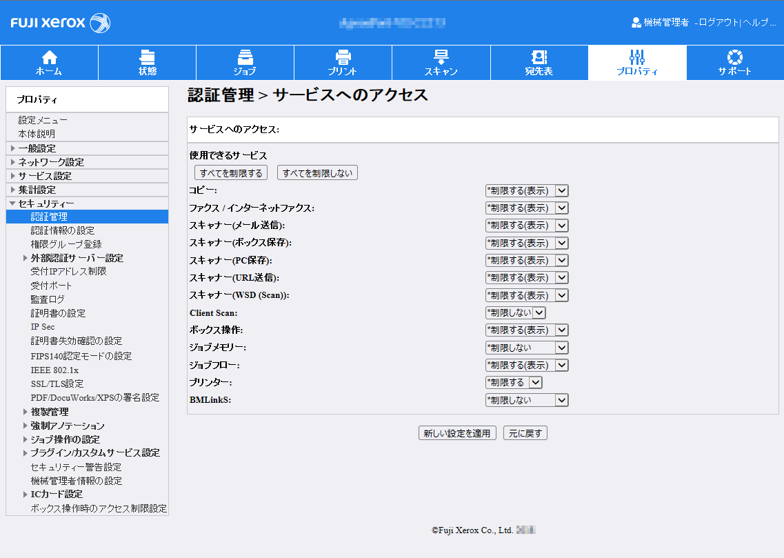Select IEEE 802.1x in sidebar
The width and height of the screenshot is (784, 558).
click(x=55, y=370)
